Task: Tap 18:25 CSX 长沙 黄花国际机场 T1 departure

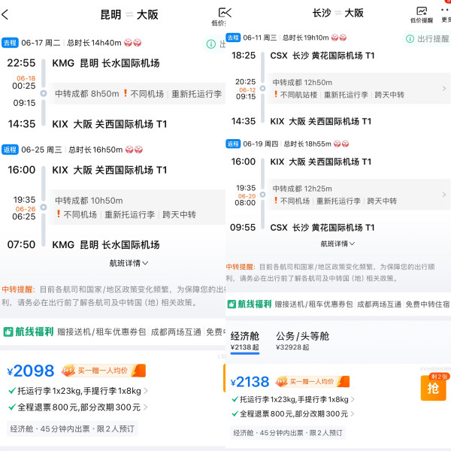Action: coord(303,56)
